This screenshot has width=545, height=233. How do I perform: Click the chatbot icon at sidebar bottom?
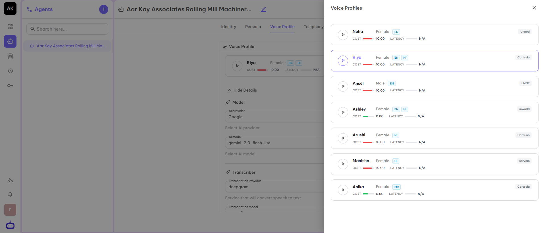10,225
